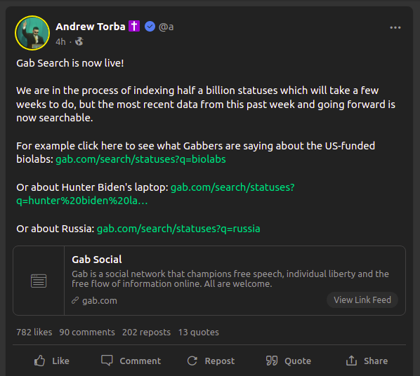View the 202 reposts list
Viewport: 420px width, 376px height.
(x=146, y=332)
